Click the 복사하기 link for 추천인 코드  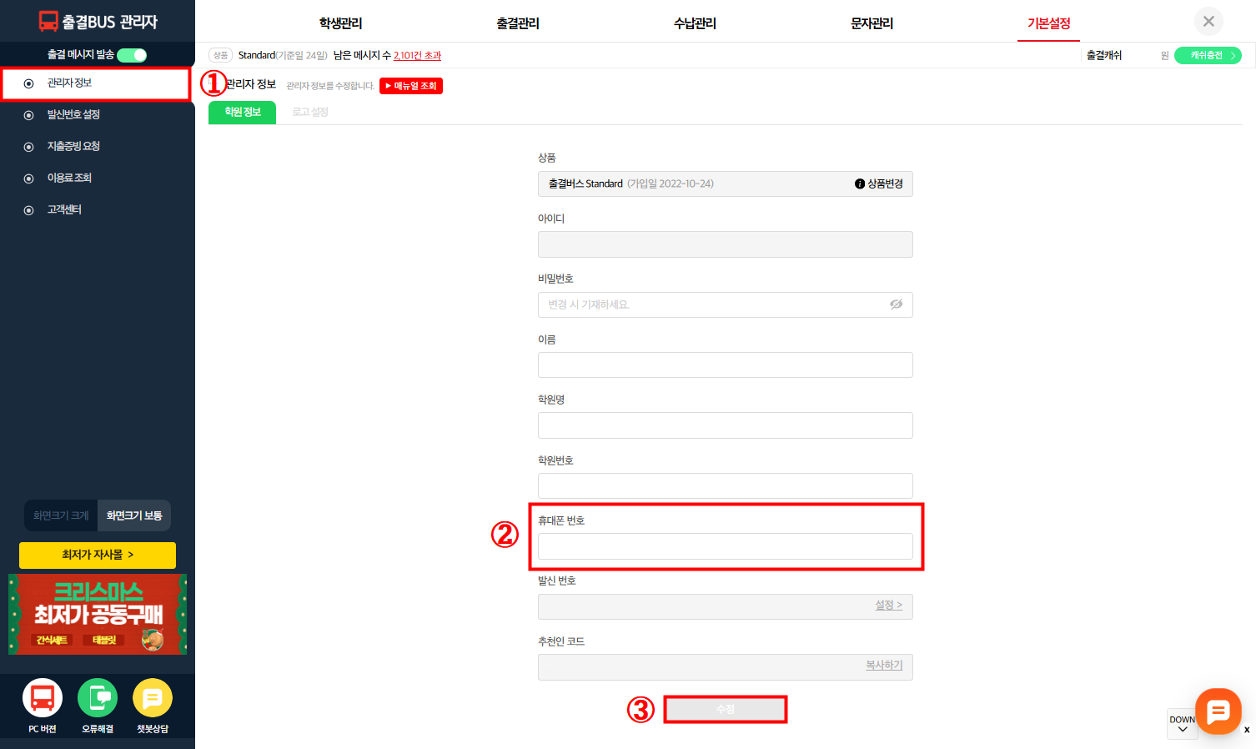(x=883, y=666)
